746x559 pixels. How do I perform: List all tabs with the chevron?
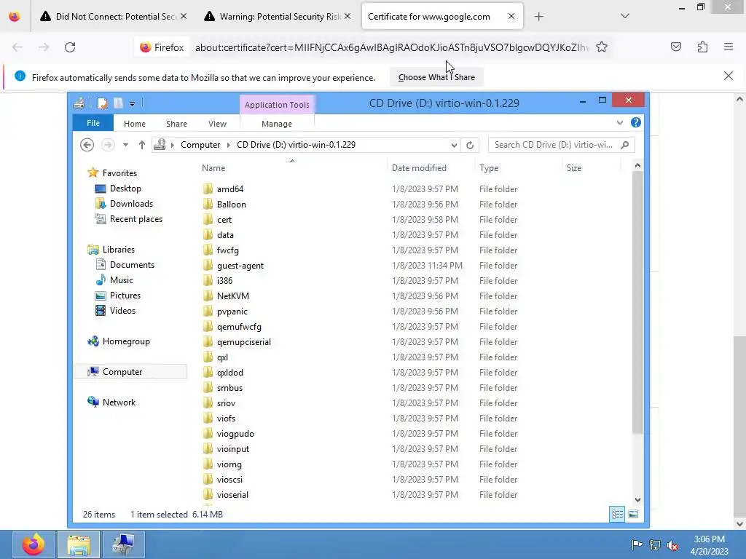(624, 16)
